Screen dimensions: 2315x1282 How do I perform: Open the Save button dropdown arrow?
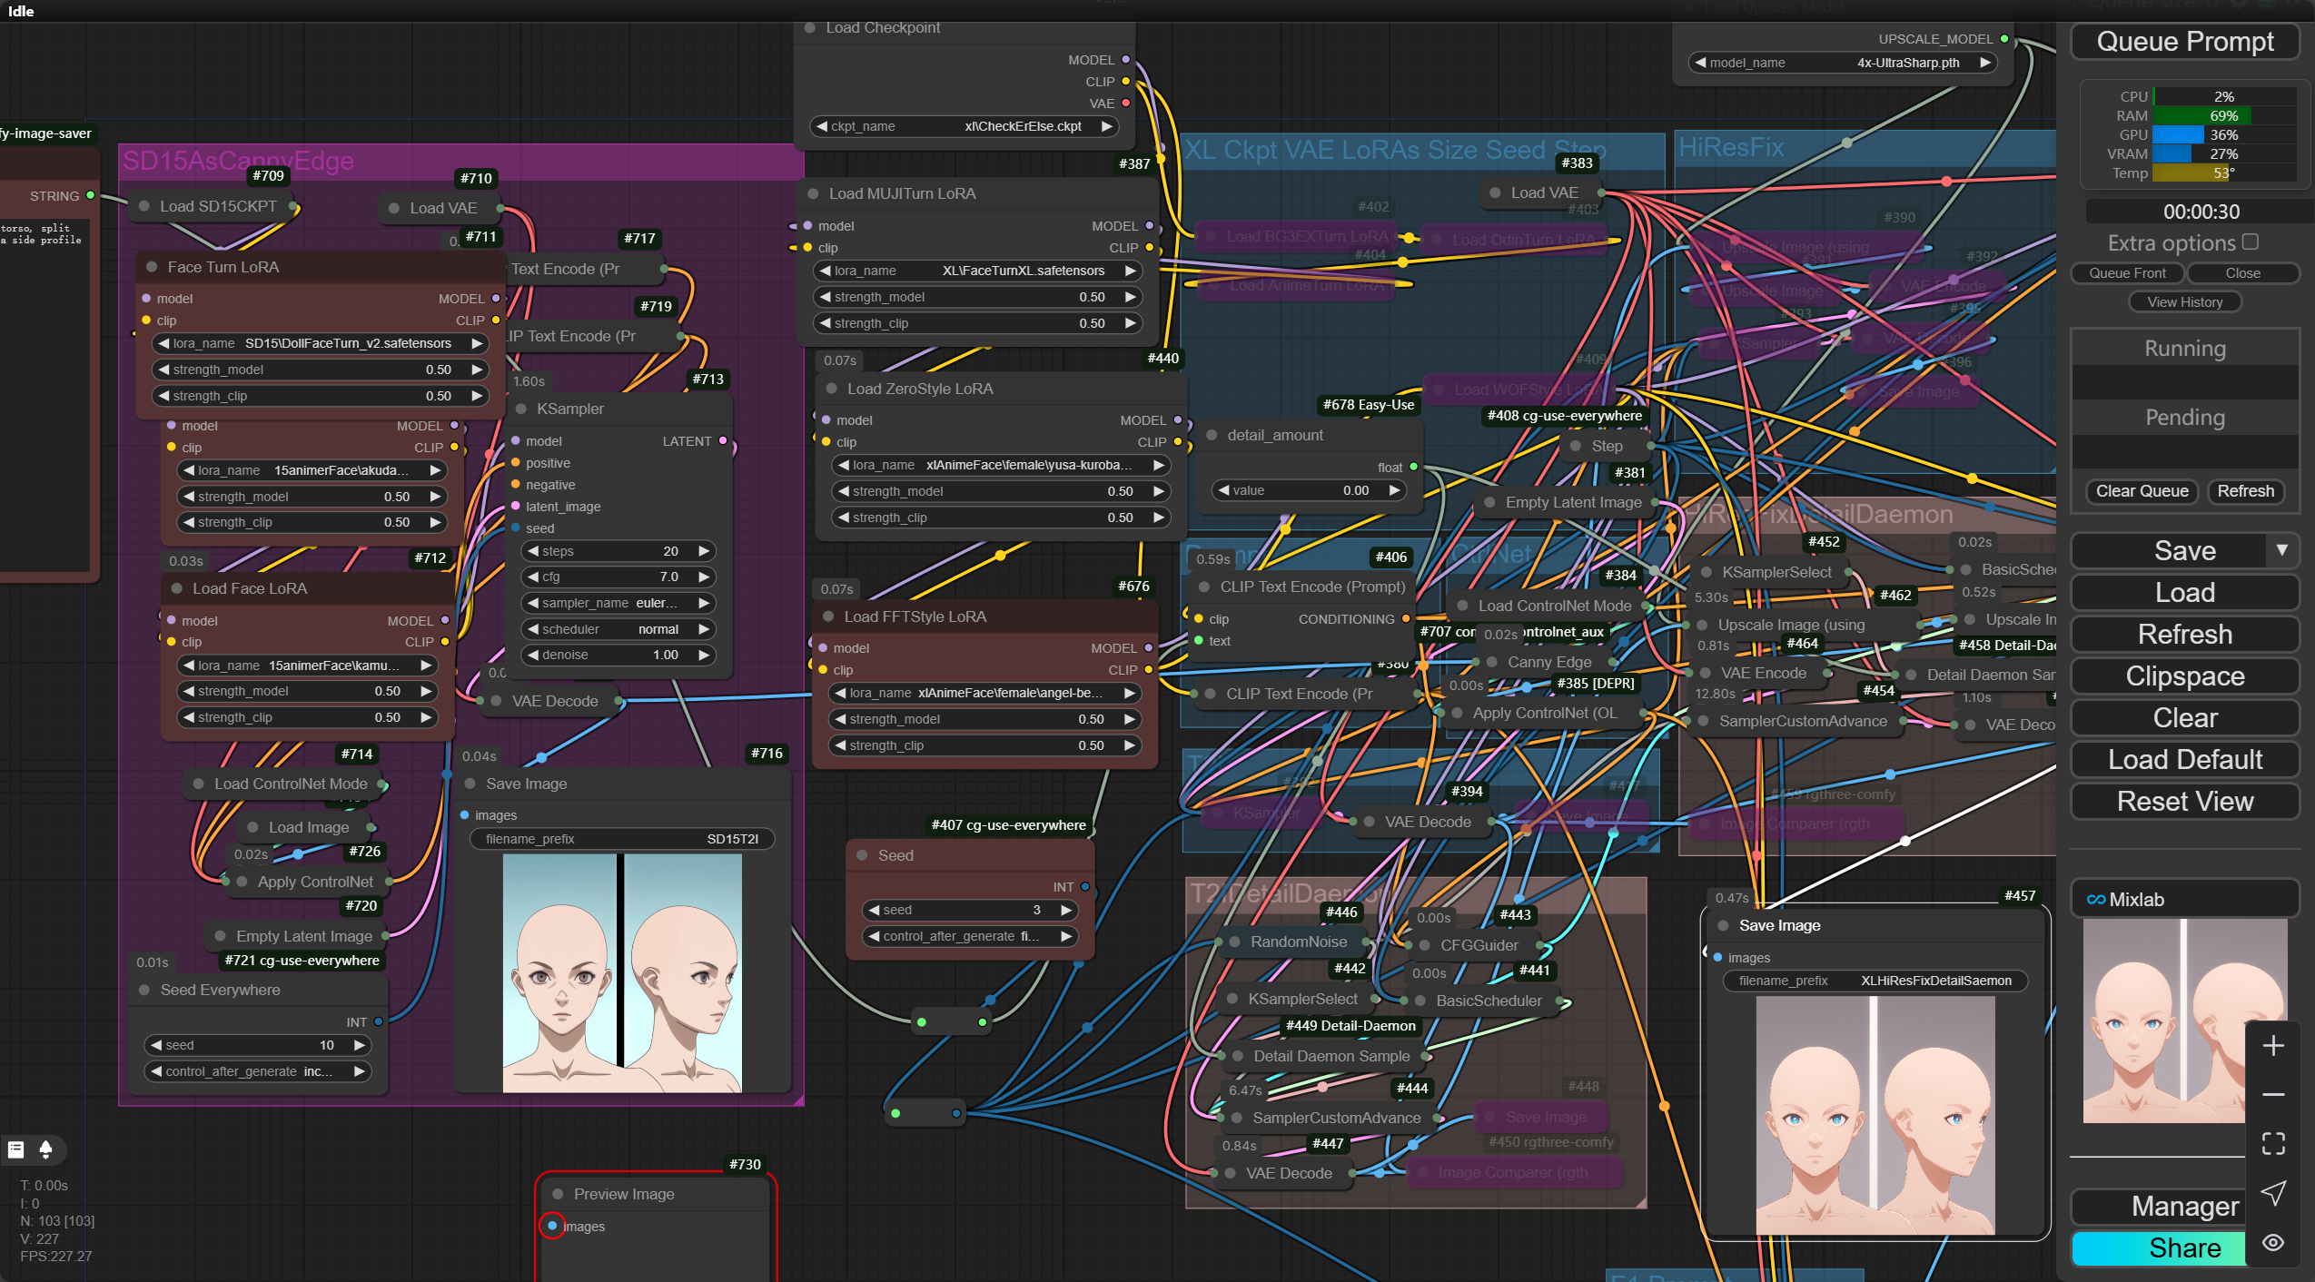pos(2281,550)
